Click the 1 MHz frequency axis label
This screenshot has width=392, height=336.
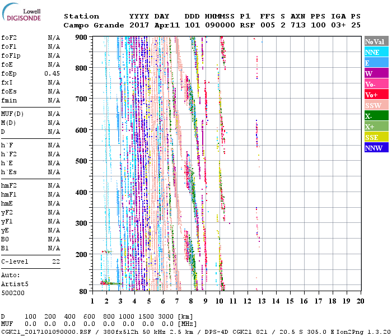click(x=92, y=301)
